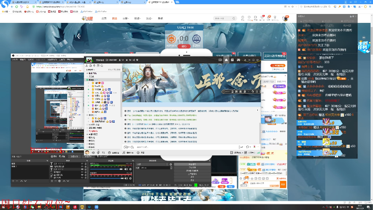This screenshot has height=210, width=373.
Task: Adjust desktop audio volume slider in OBS
Action: point(107,169)
